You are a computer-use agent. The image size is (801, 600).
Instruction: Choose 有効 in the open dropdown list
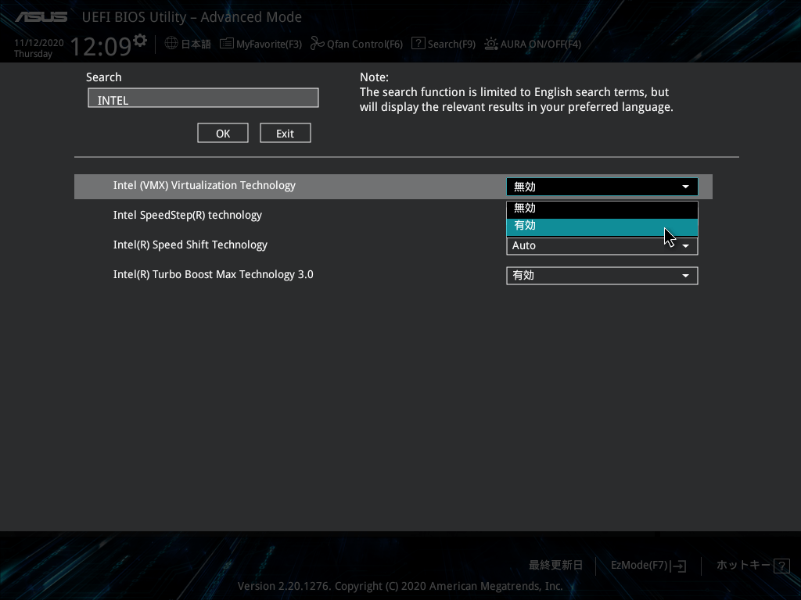[602, 226]
